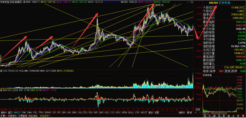
Task: Open the 市场资讯 tab
Action: coord(44,116)
